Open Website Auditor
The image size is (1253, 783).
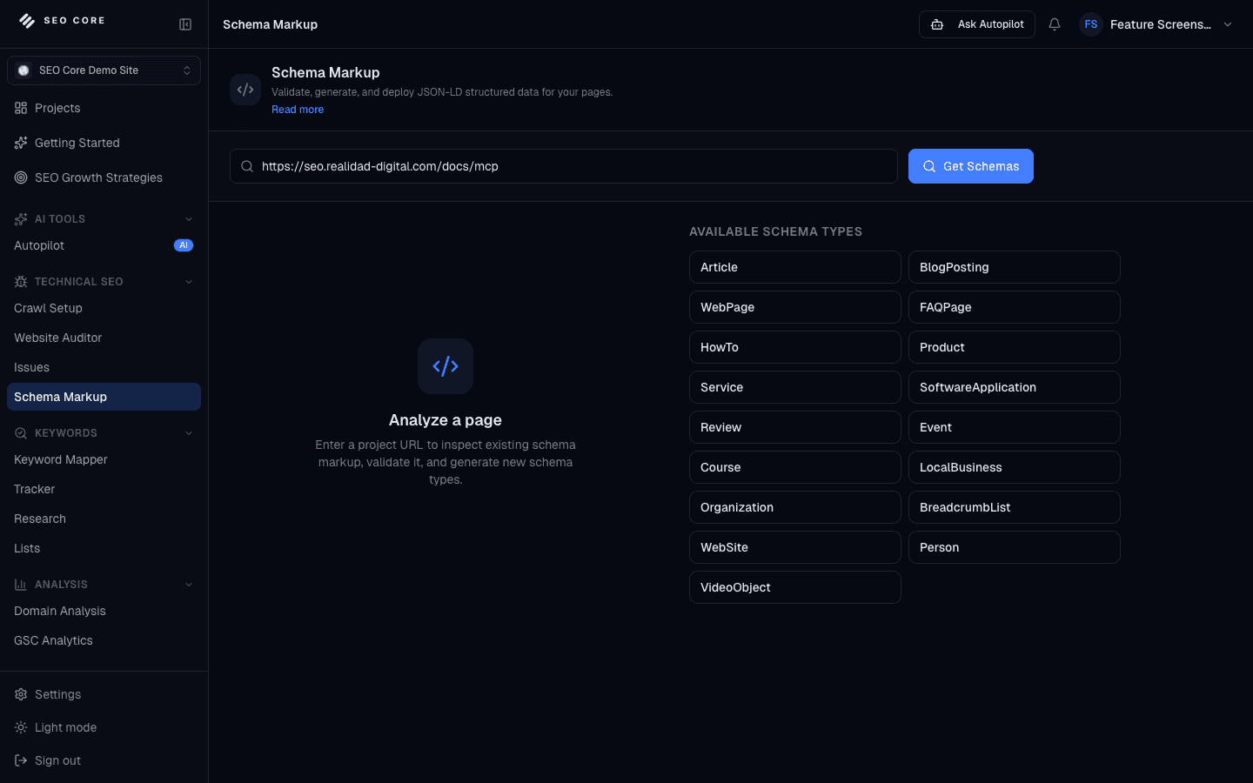point(104,338)
